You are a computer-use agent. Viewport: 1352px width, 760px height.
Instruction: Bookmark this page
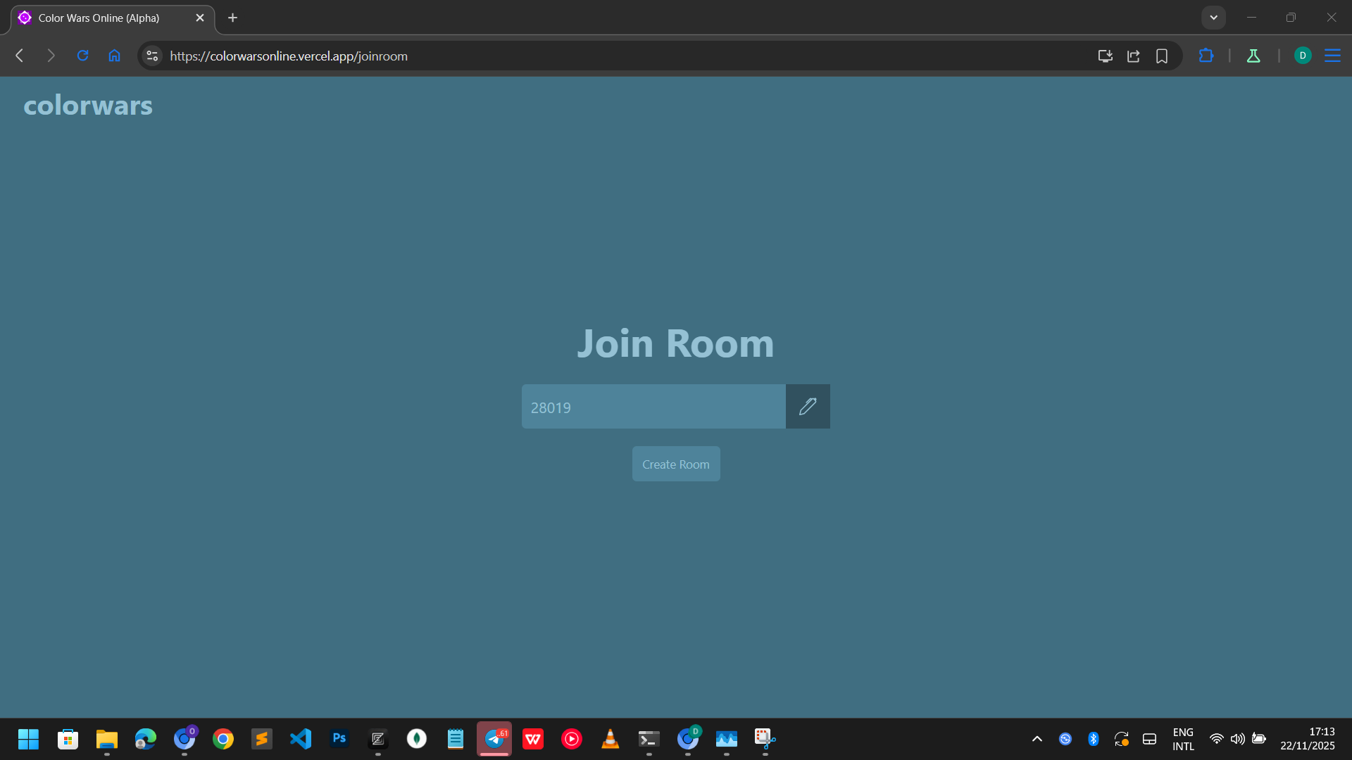point(1162,56)
